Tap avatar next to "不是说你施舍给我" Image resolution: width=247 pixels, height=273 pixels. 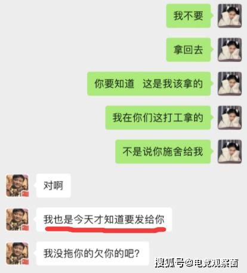click(x=230, y=151)
